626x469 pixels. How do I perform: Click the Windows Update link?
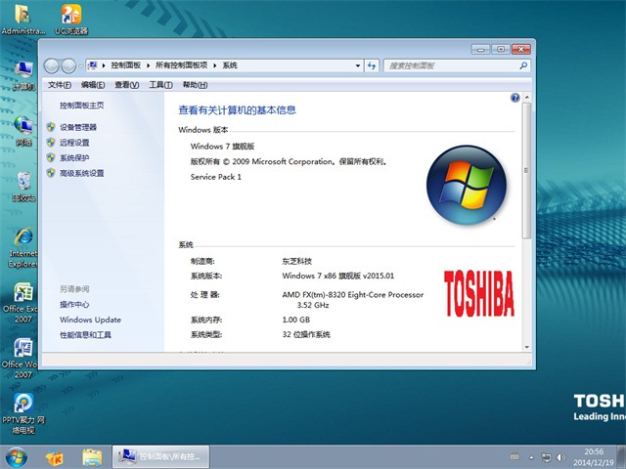pos(90,320)
